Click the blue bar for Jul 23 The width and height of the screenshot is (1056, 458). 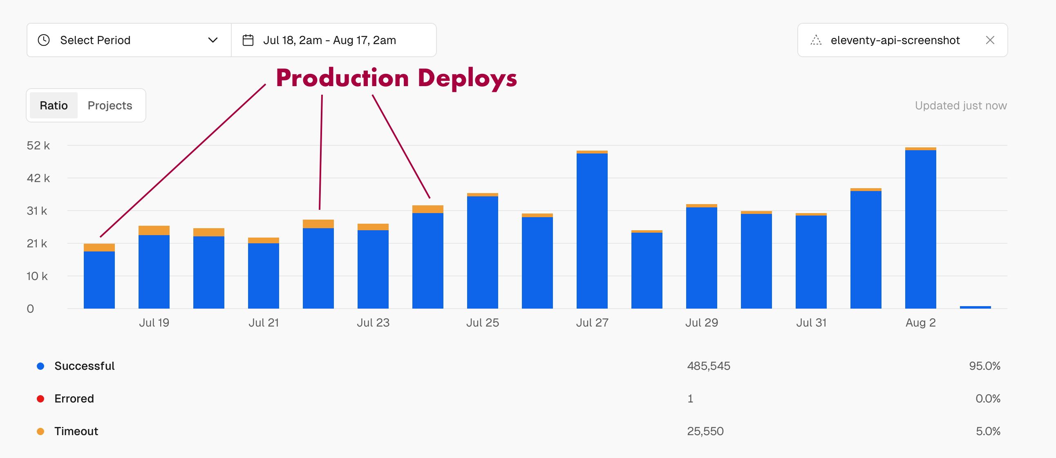click(373, 269)
